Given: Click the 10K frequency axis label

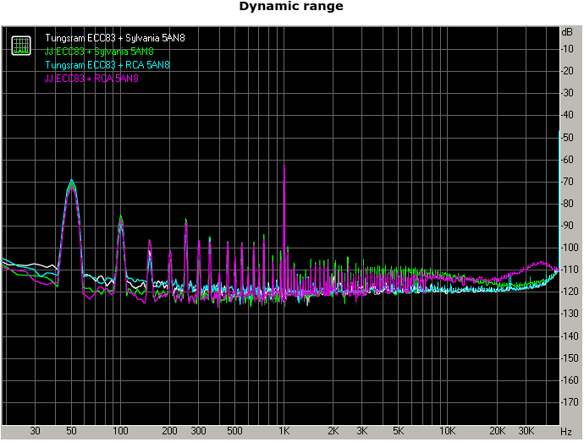Looking at the screenshot, I should pyautogui.click(x=448, y=431).
